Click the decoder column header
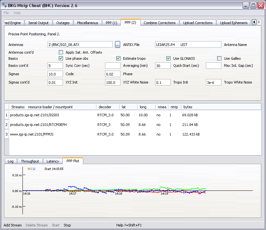266x230 pixels. click(108, 107)
